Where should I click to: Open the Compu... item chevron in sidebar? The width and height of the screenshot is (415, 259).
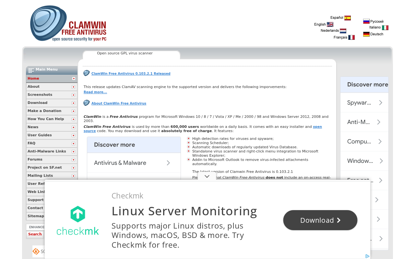[x=380, y=141]
